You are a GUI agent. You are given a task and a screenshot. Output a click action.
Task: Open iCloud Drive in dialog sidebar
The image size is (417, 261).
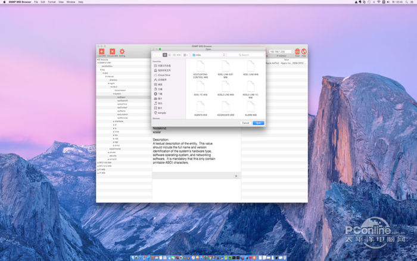163,75
